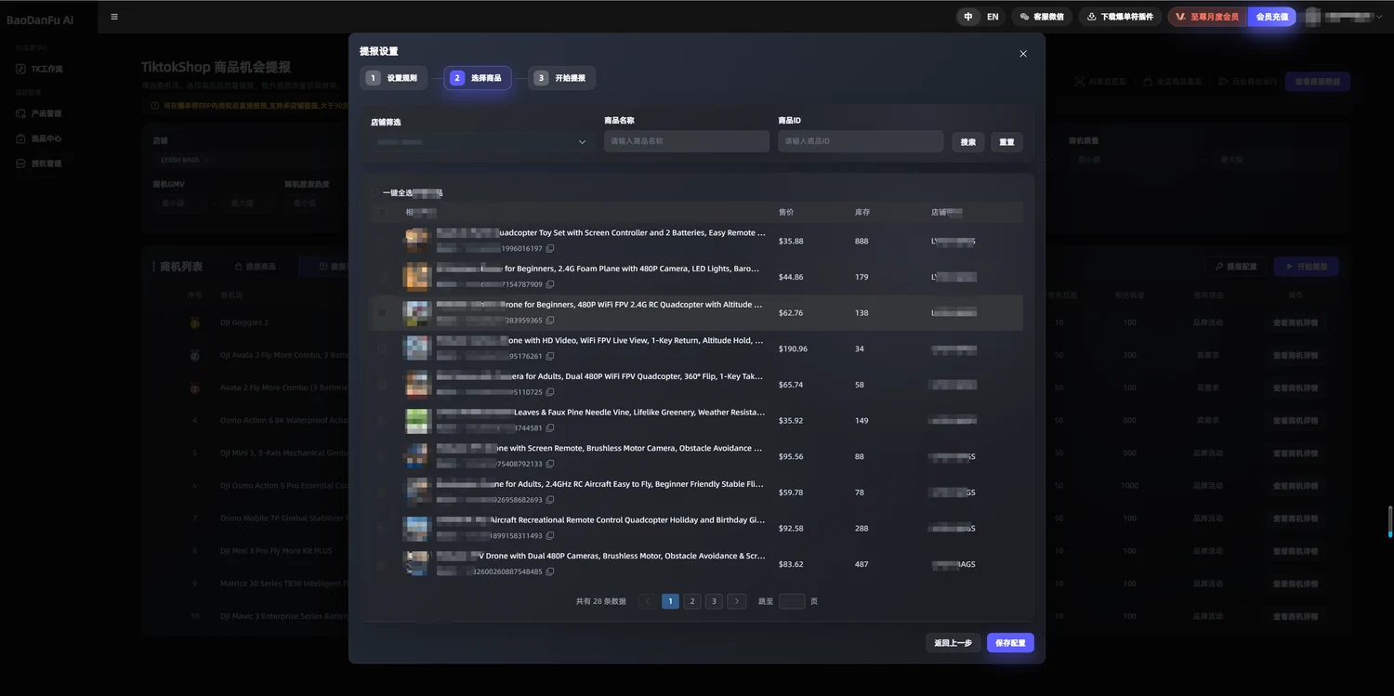The image size is (1394, 696).
Task: Check the $65.74 Dual 480P quadcopter row
Action: point(382,385)
